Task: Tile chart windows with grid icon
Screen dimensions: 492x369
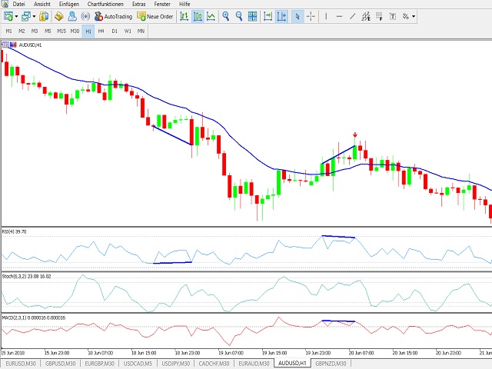Action: pos(253,16)
